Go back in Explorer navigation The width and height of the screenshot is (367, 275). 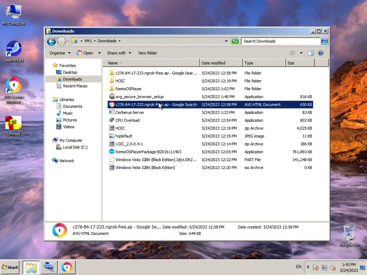tap(51, 42)
